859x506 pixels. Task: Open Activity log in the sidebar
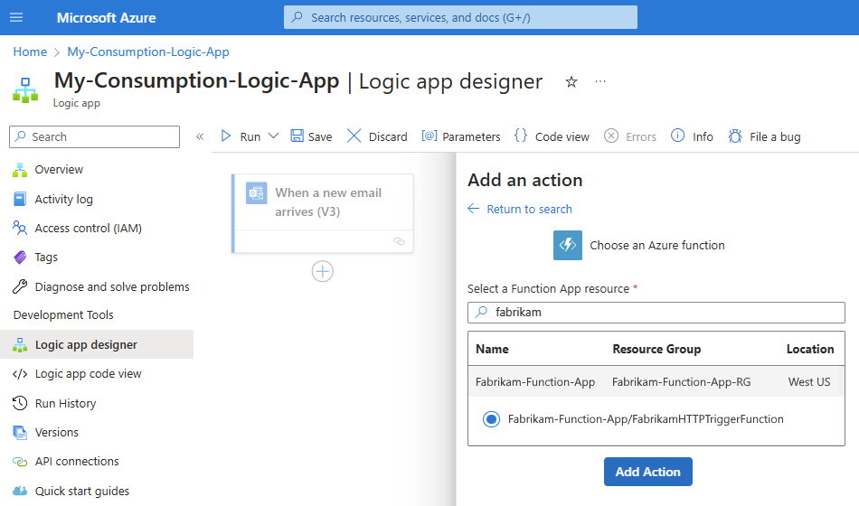tap(63, 199)
